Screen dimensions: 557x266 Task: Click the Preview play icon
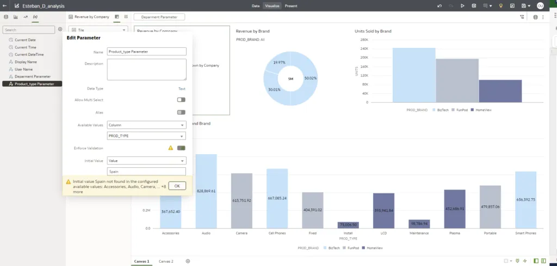coord(462,5)
